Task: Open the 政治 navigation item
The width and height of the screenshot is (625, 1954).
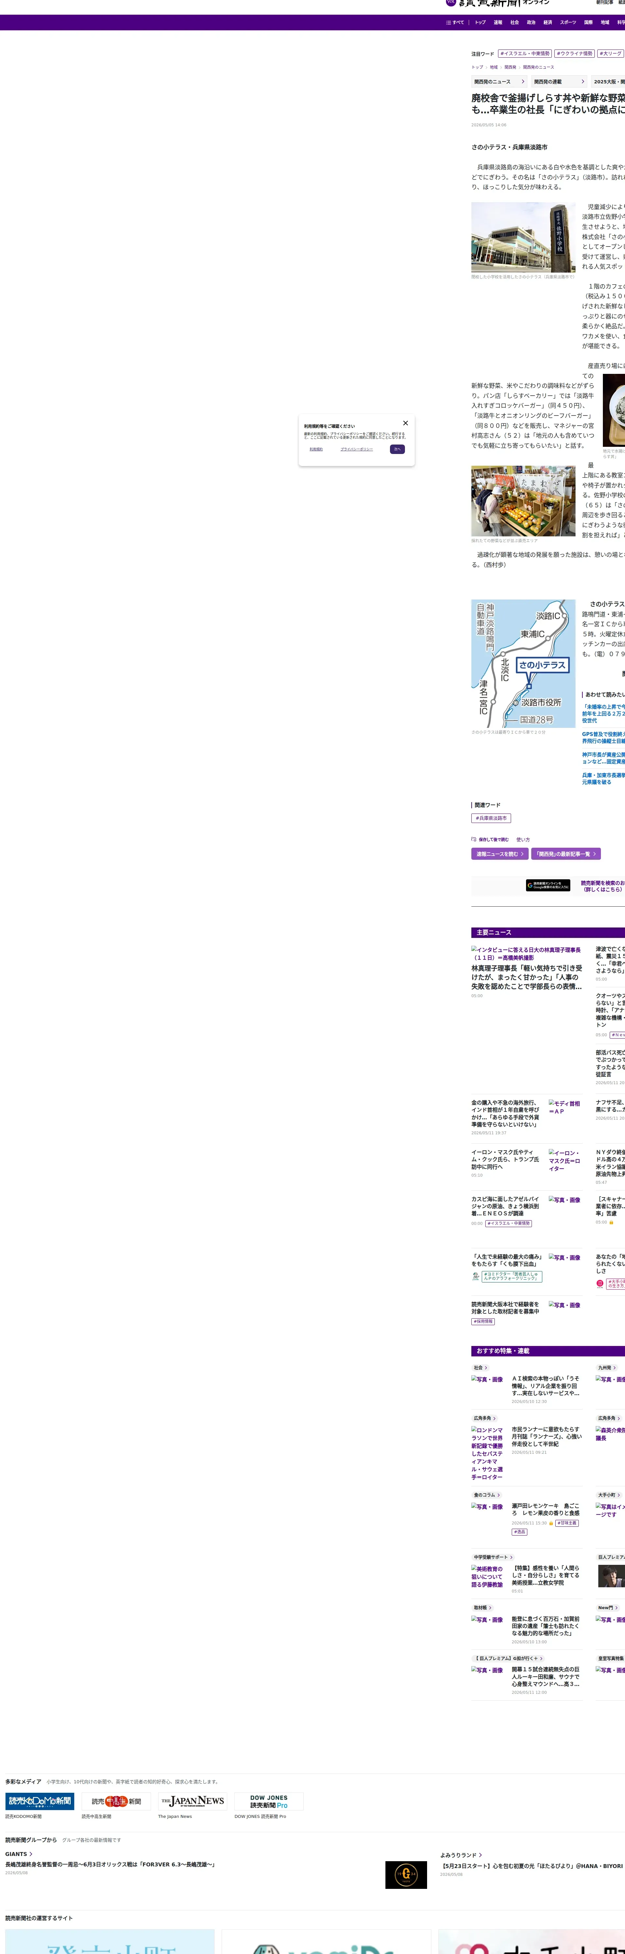Action: [531, 23]
